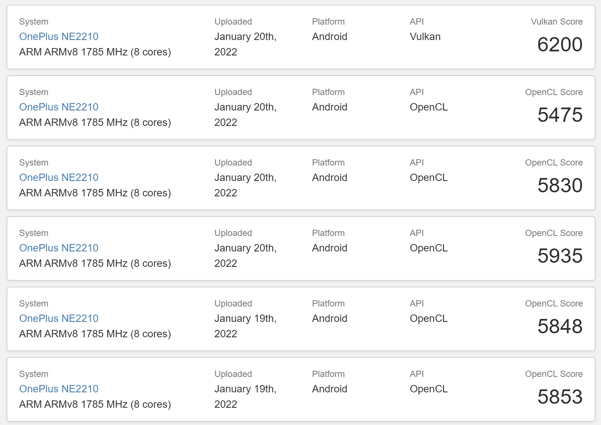Viewport: 601px width, 425px height.
Task: Open the OnePlus NE2210 link with Vulkan score 6200
Action: 59,37
